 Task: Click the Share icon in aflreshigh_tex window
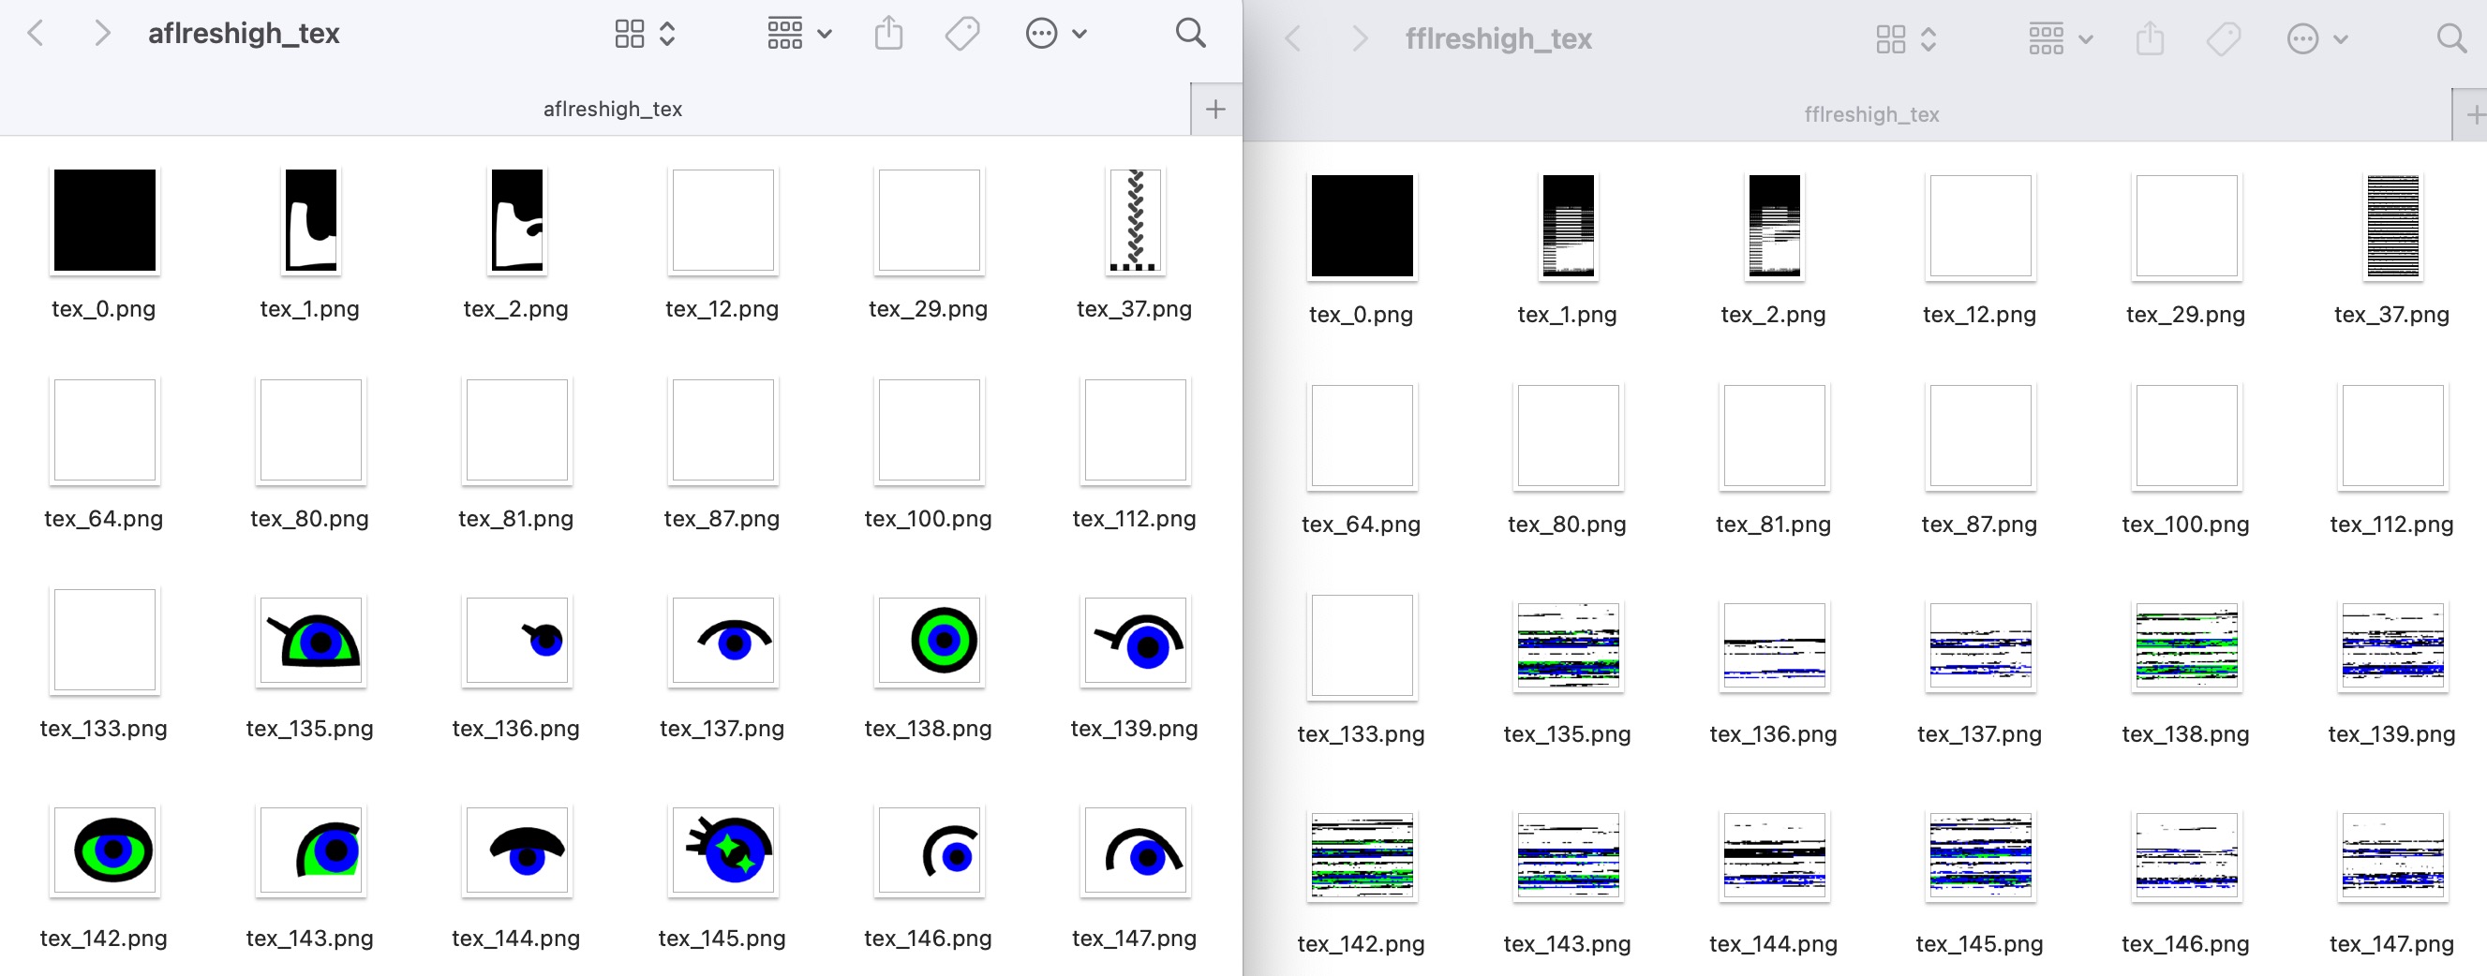coord(888,34)
